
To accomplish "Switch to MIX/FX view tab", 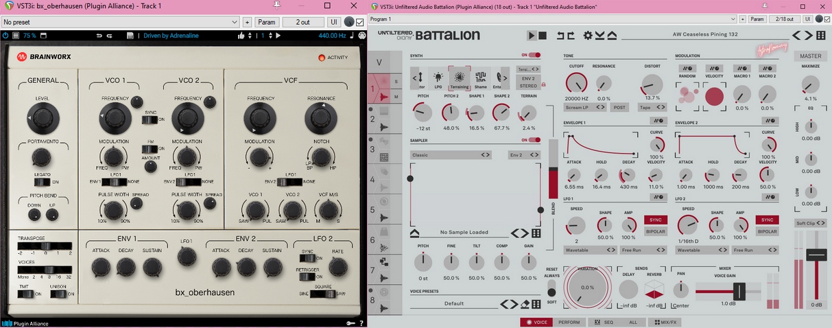I will point(664,322).
